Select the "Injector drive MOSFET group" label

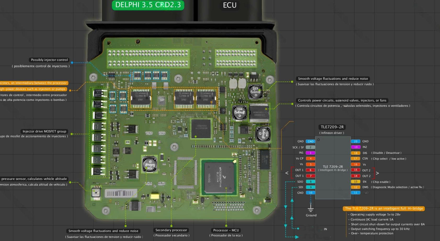44,131
